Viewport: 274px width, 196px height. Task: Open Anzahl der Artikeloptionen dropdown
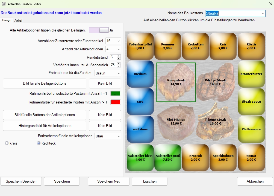(113, 49)
